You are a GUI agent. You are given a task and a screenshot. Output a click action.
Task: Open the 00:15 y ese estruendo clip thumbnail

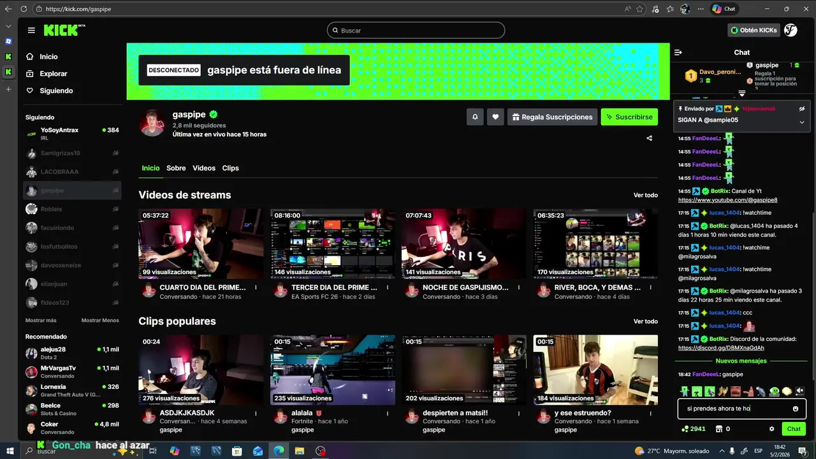[595, 370]
